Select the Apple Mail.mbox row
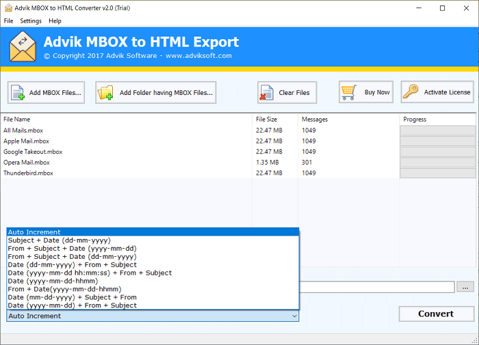The height and width of the screenshot is (345, 479). [238, 141]
